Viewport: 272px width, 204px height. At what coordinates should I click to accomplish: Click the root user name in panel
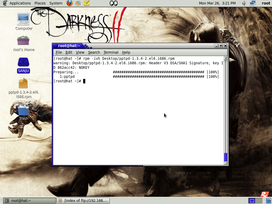266,3
